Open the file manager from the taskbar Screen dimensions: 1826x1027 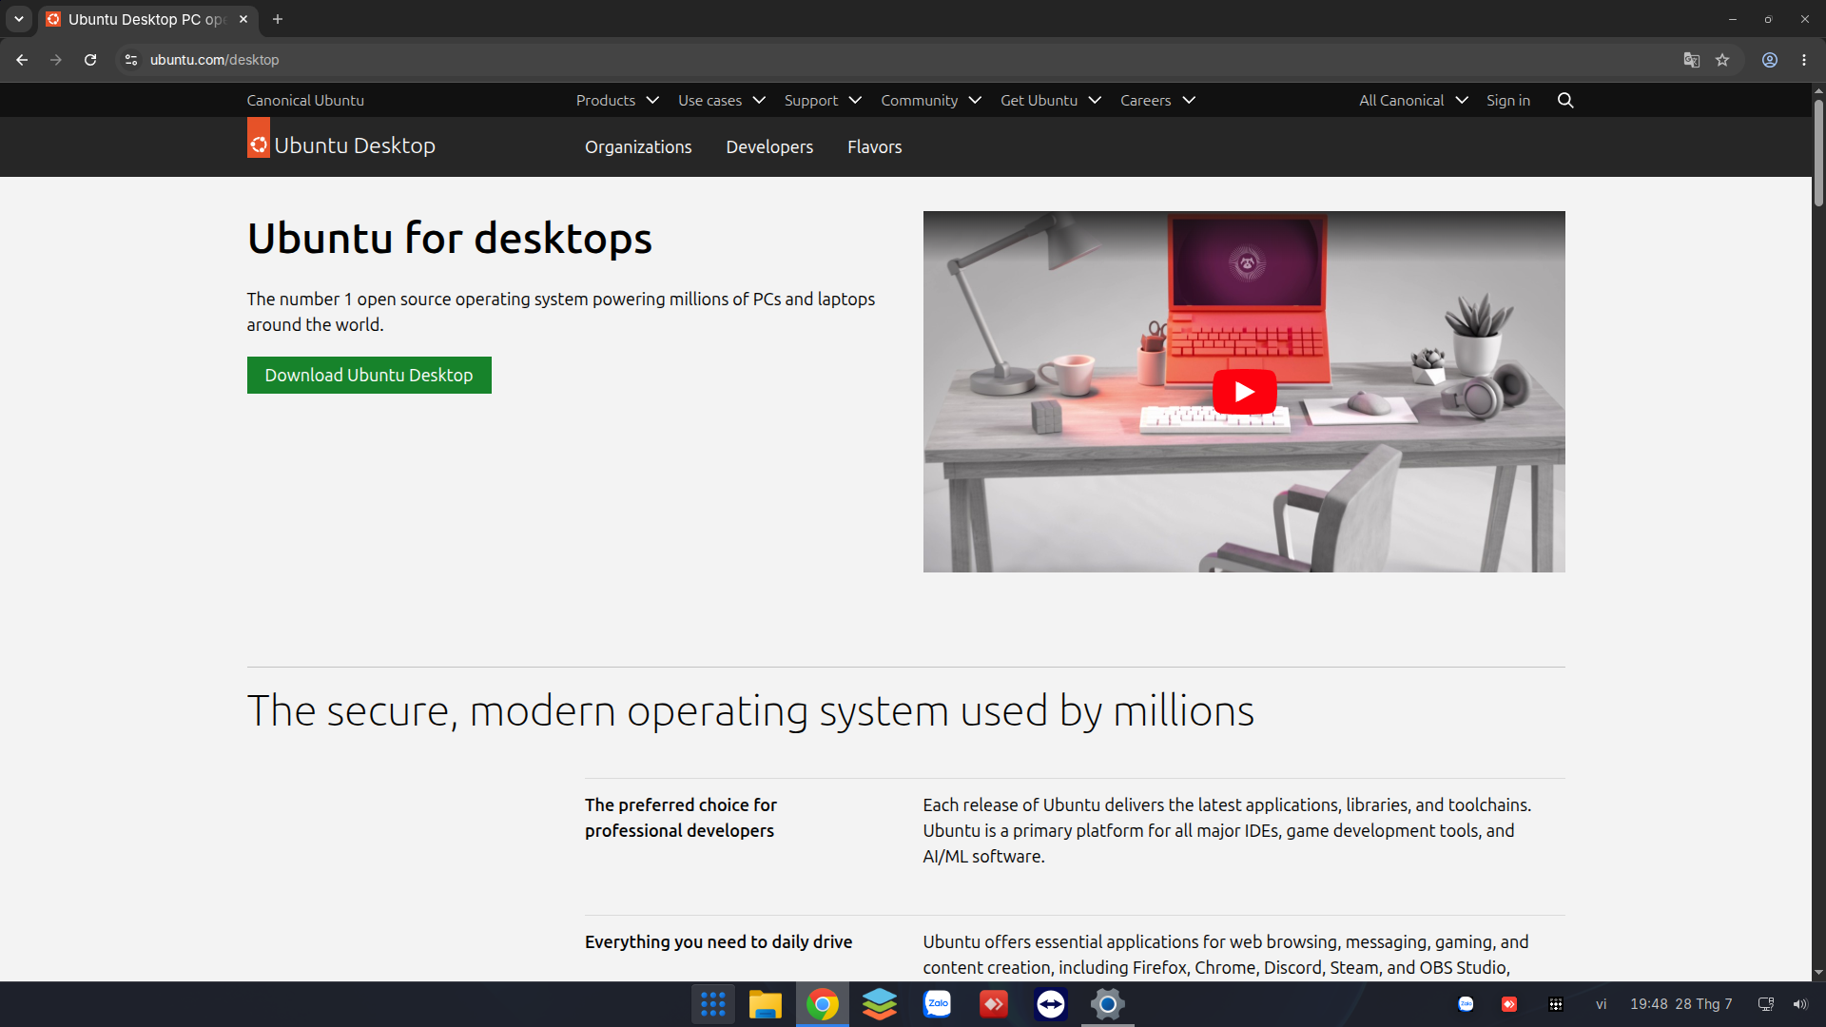(x=766, y=1004)
